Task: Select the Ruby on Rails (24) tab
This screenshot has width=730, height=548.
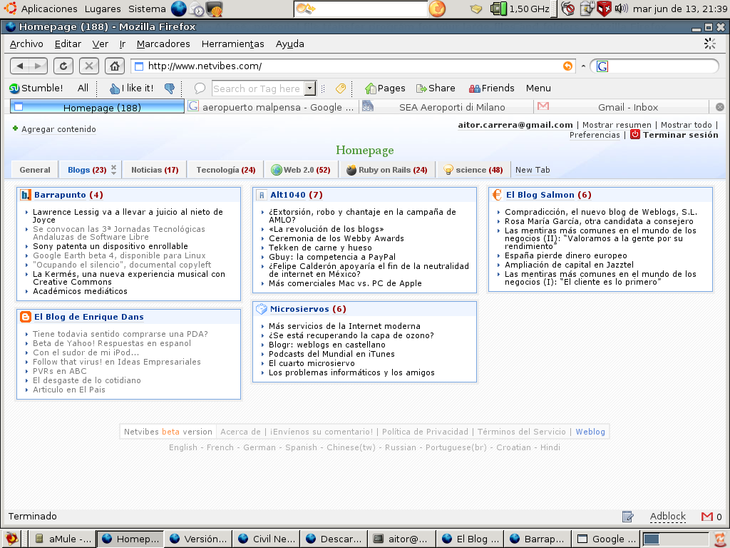Action: 387,170
